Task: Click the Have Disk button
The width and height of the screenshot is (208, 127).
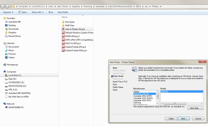Action: click(195, 108)
